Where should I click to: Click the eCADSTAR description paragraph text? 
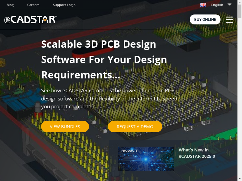113,99
